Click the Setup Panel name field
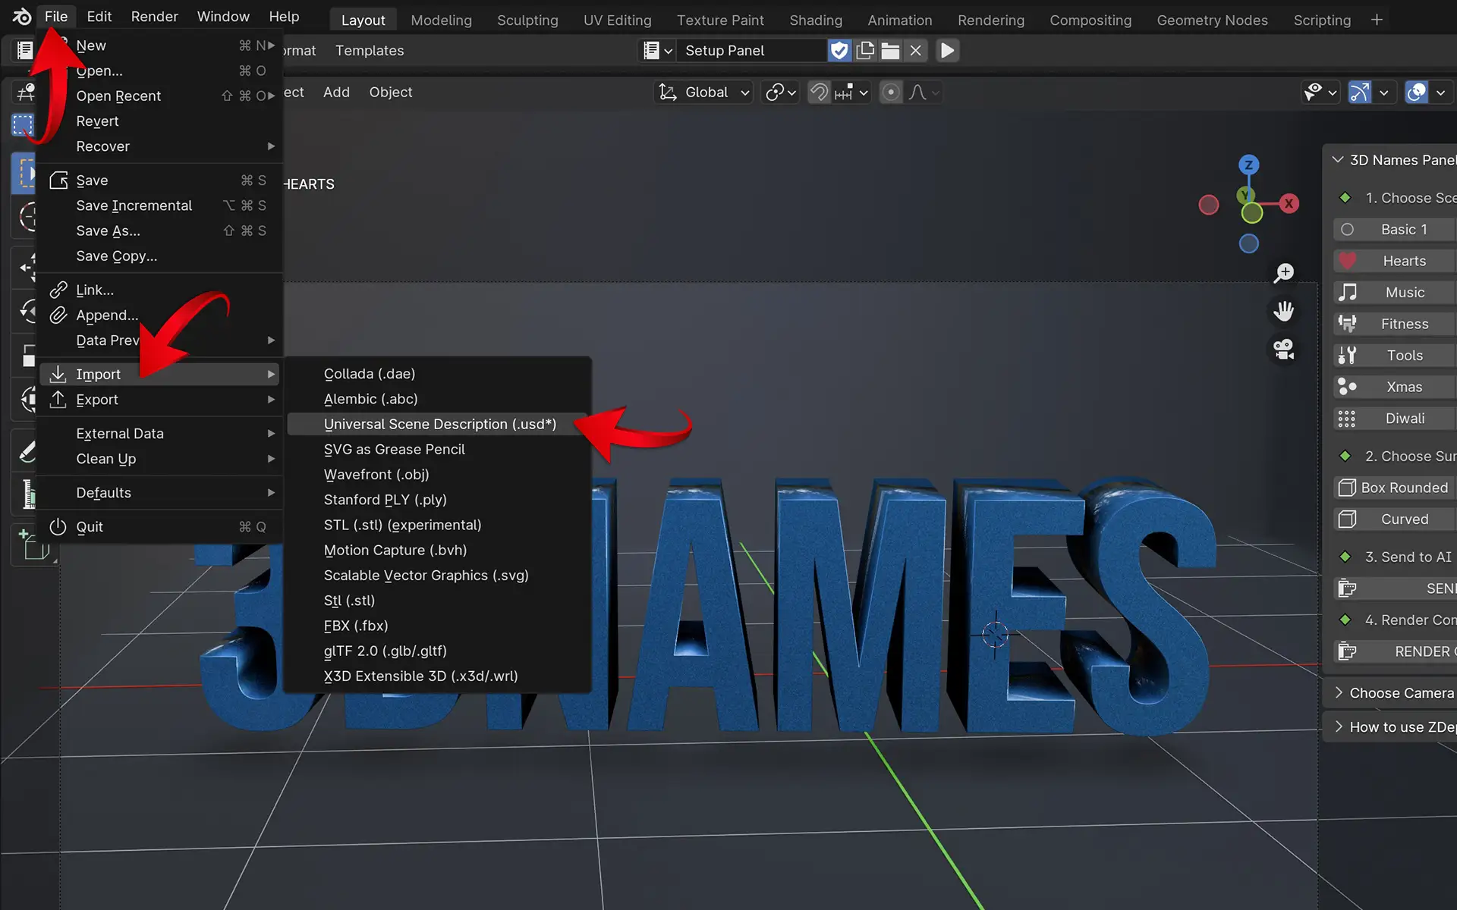 751,51
